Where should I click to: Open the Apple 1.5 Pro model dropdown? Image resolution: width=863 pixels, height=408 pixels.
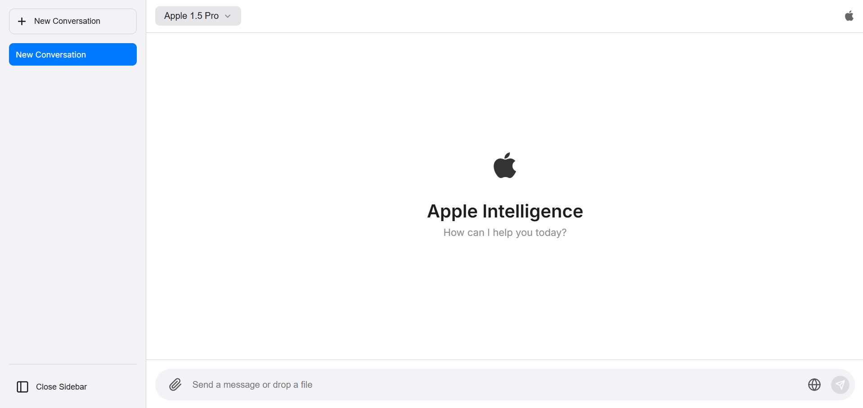(x=198, y=16)
